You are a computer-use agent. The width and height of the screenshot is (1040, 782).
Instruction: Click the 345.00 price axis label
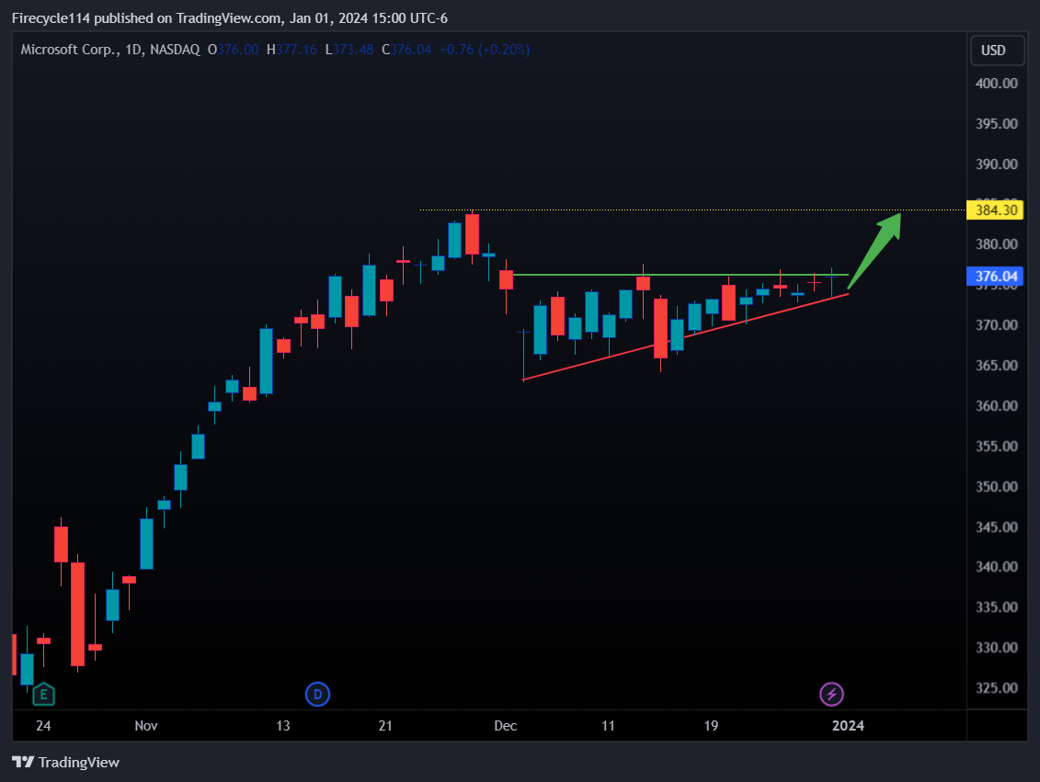tap(996, 527)
